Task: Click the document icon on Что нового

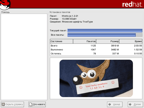Action: click(31, 104)
